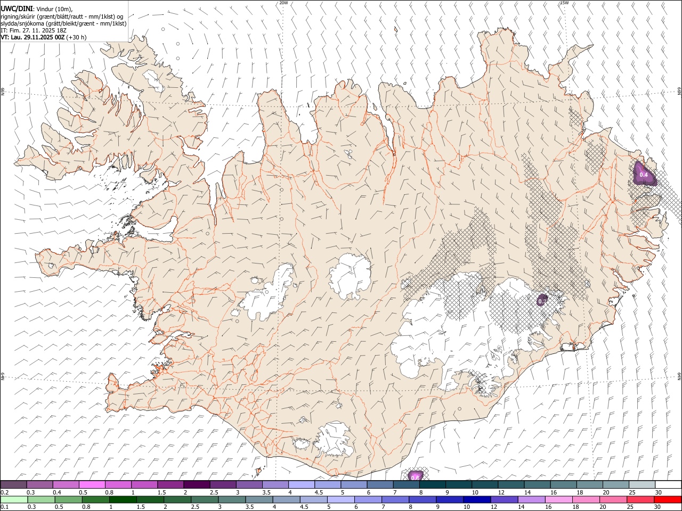Click the 'IT: Fim. 27. 11. 2025 18Z' line
Image resolution: width=682 pixels, height=511 pixels.
33,30
